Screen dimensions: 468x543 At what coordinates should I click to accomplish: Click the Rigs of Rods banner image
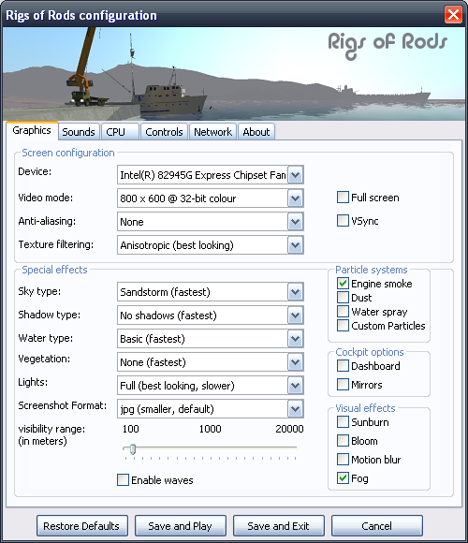(234, 74)
